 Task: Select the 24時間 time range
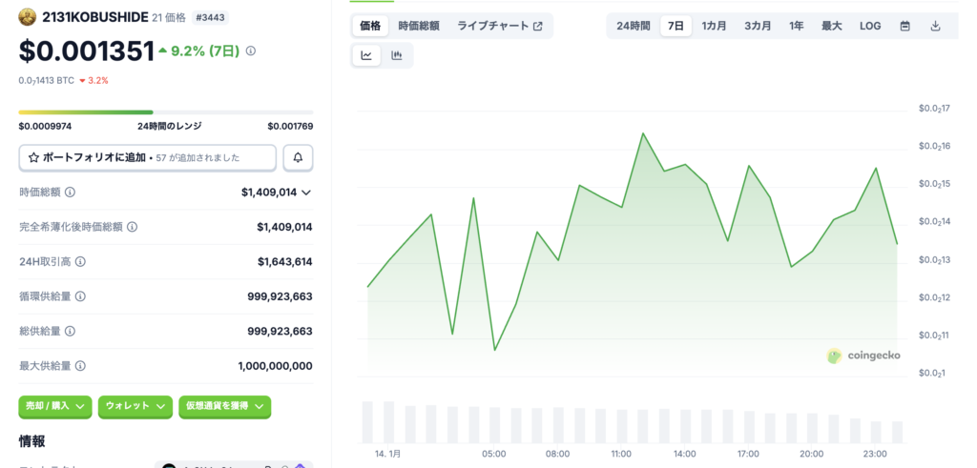pos(633,26)
